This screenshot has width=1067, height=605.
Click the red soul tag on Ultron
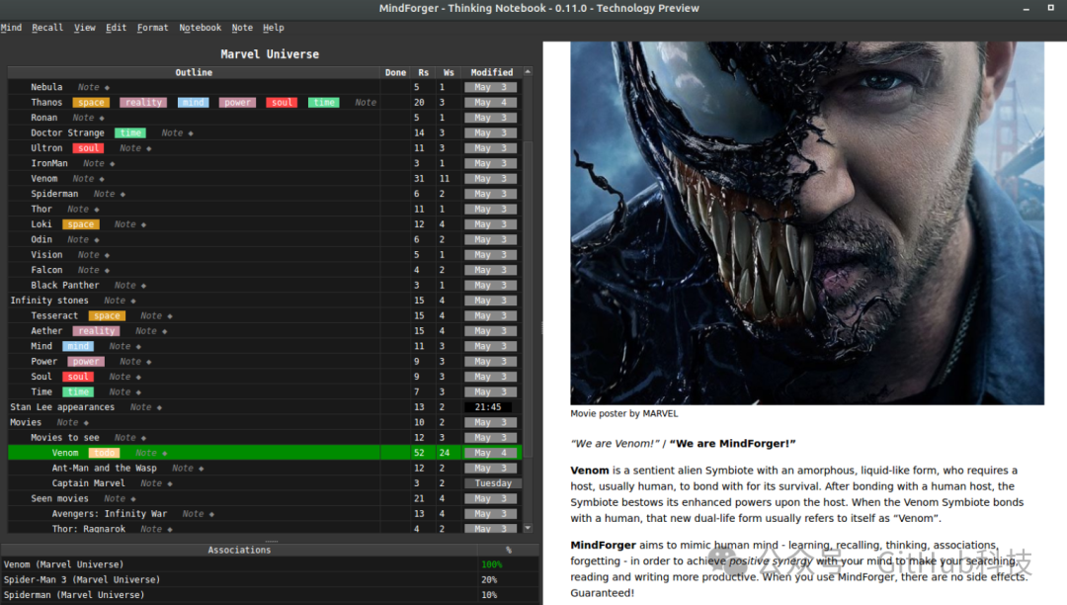[x=89, y=148]
